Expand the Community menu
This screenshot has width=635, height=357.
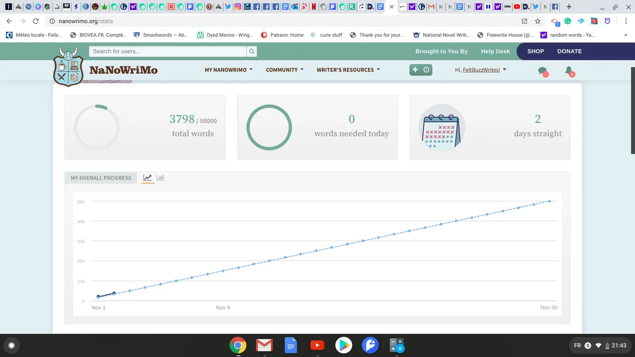pyautogui.click(x=285, y=70)
